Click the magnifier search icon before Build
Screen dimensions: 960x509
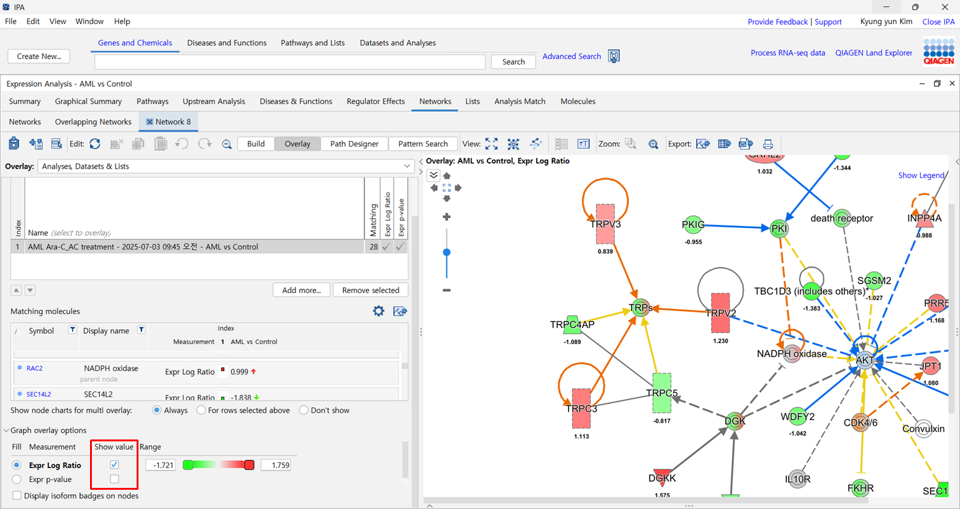pos(227,144)
